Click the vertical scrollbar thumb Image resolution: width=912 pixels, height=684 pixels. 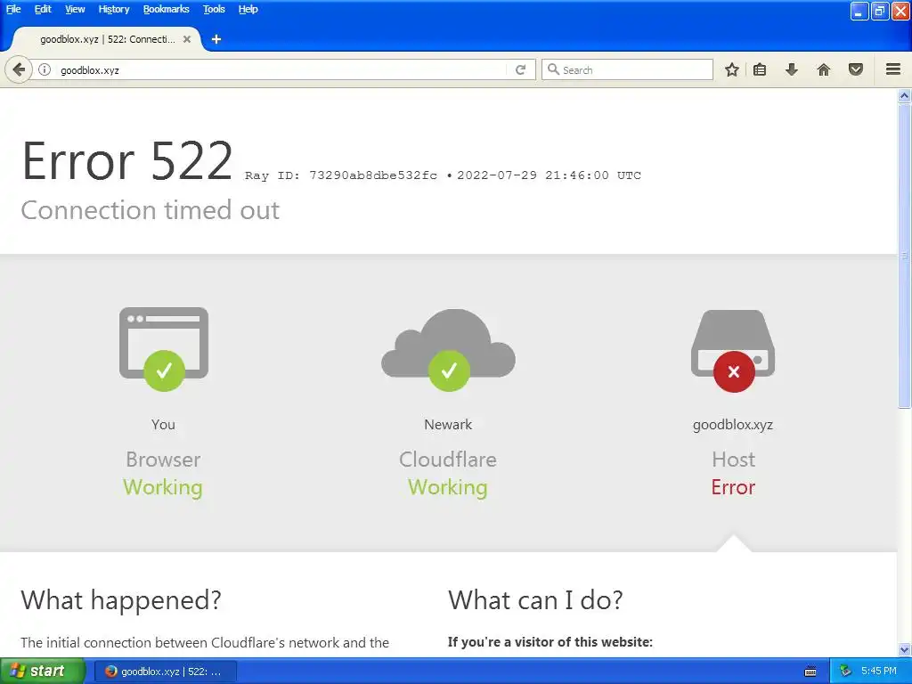[x=905, y=256]
